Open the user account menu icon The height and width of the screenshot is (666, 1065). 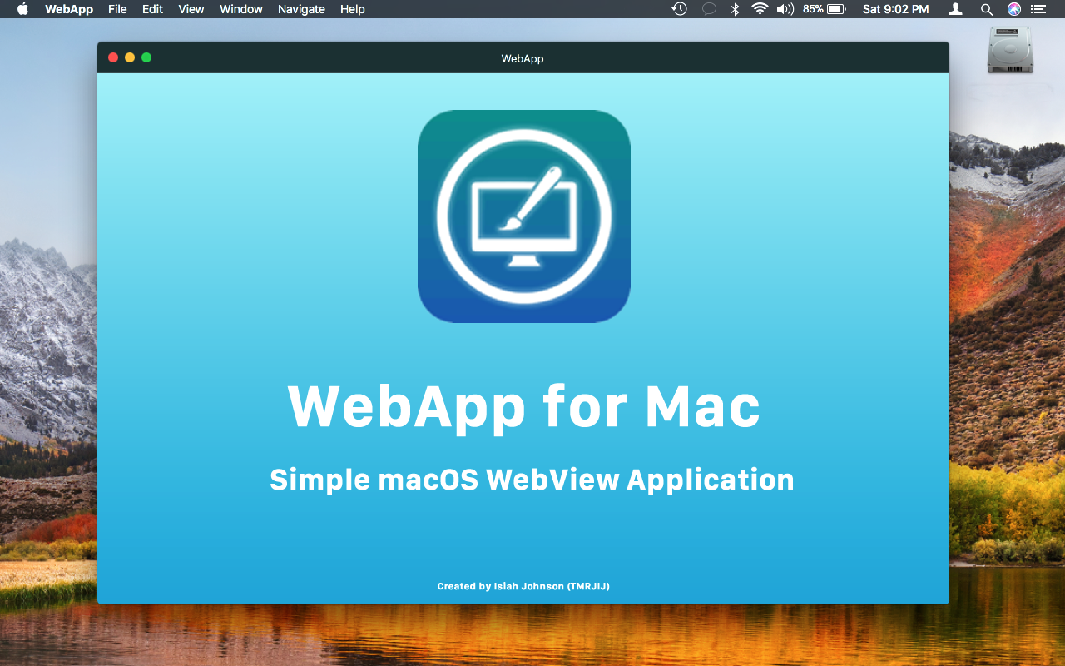click(x=956, y=9)
